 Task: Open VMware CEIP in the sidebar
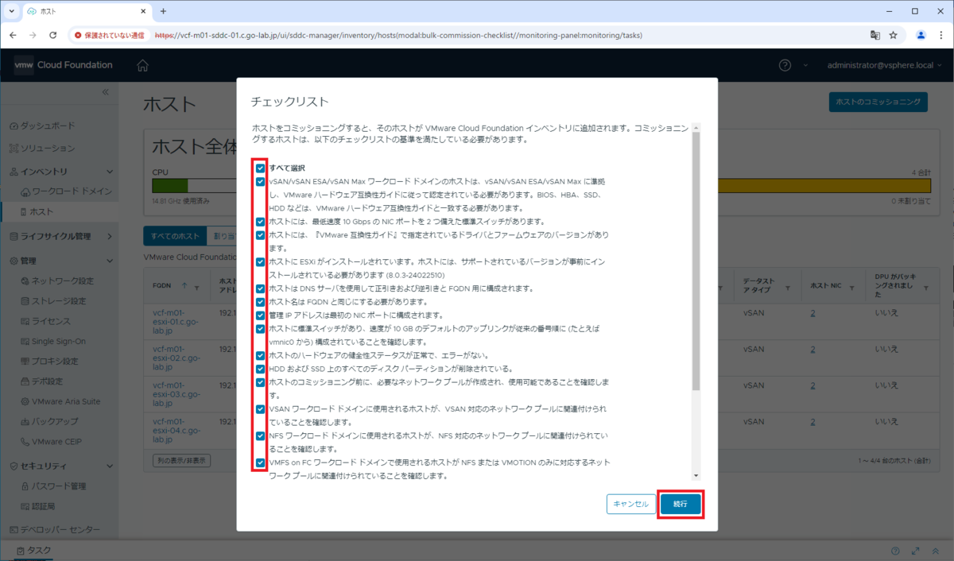(x=55, y=442)
